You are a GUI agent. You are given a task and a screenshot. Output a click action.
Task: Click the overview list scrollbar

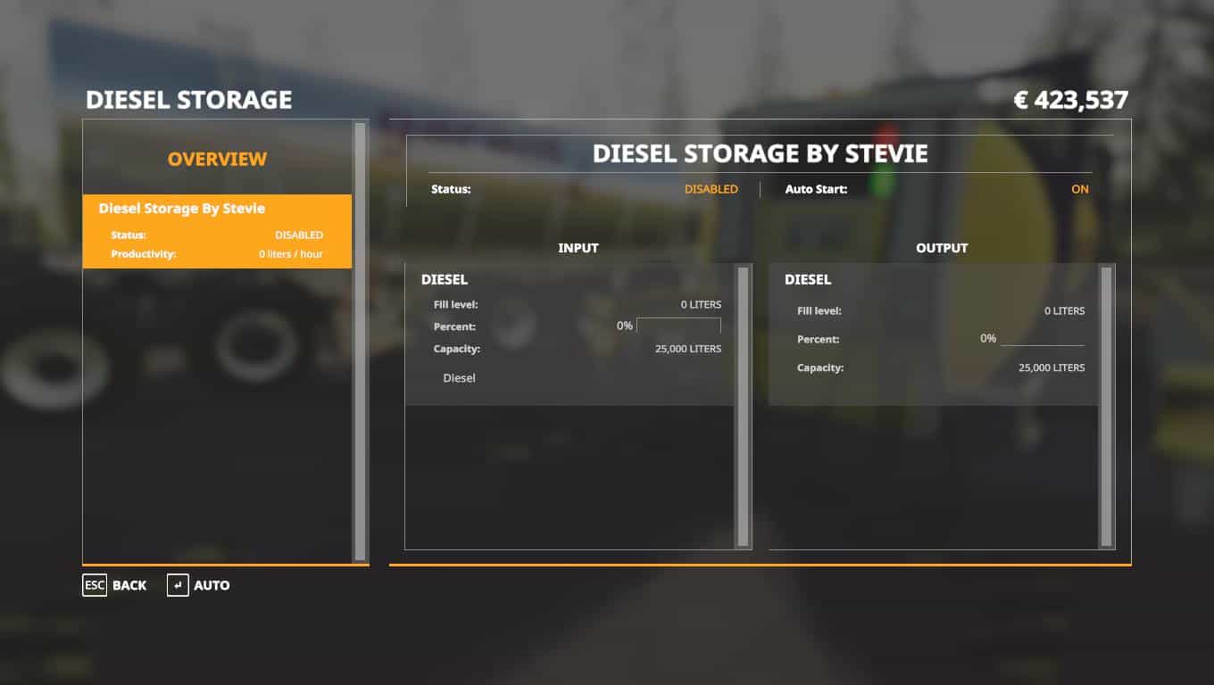click(x=360, y=341)
